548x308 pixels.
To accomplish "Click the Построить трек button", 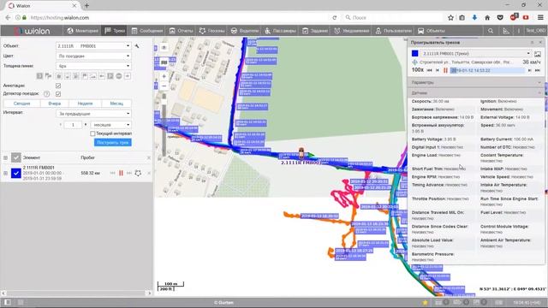I will [112, 143].
